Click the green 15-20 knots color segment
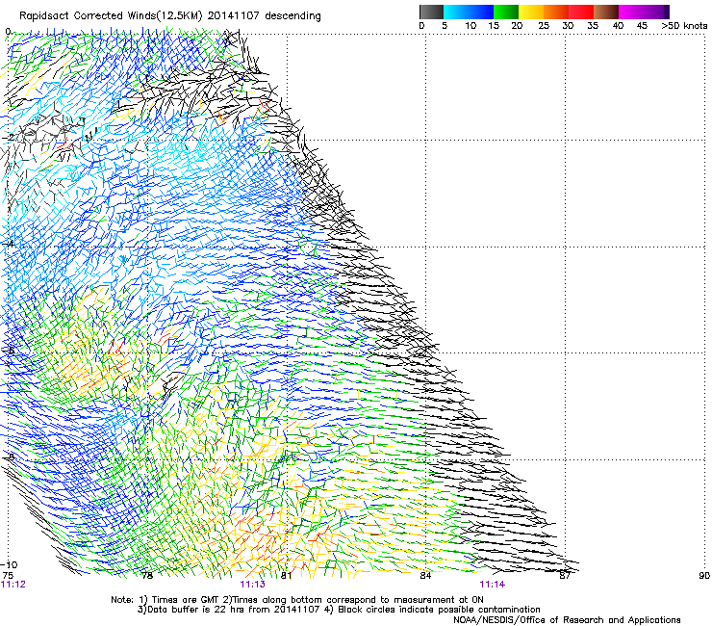The height and width of the screenshot is (626, 712). tap(506, 12)
